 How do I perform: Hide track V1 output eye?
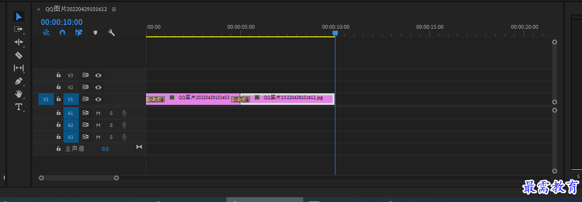pyautogui.click(x=98, y=99)
